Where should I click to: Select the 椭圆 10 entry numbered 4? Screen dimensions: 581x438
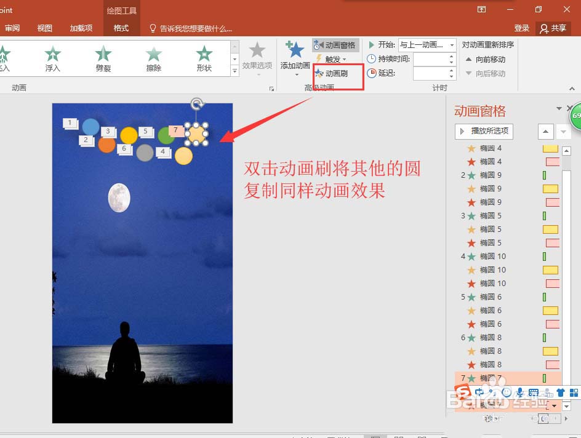pyautogui.click(x=508, y=256)
